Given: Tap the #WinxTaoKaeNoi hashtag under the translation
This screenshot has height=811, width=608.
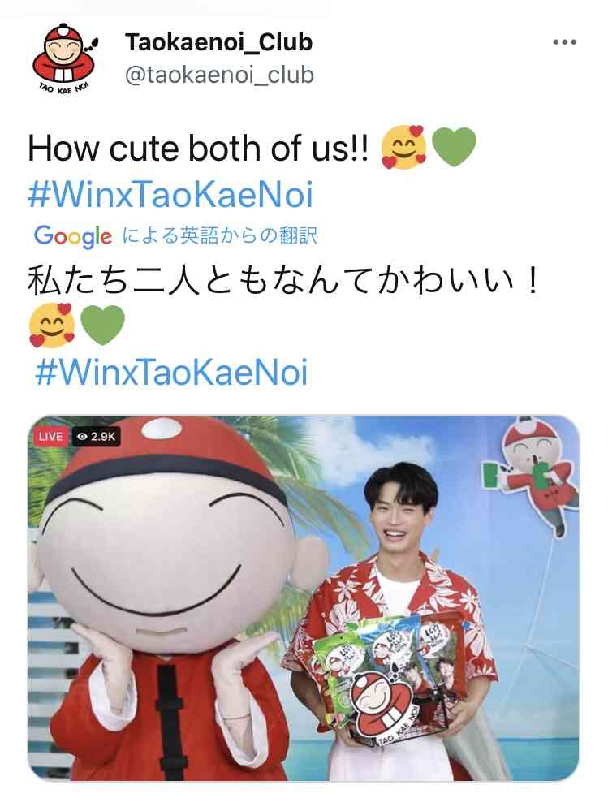Looking at the screenshot, I should coord(171,372).
